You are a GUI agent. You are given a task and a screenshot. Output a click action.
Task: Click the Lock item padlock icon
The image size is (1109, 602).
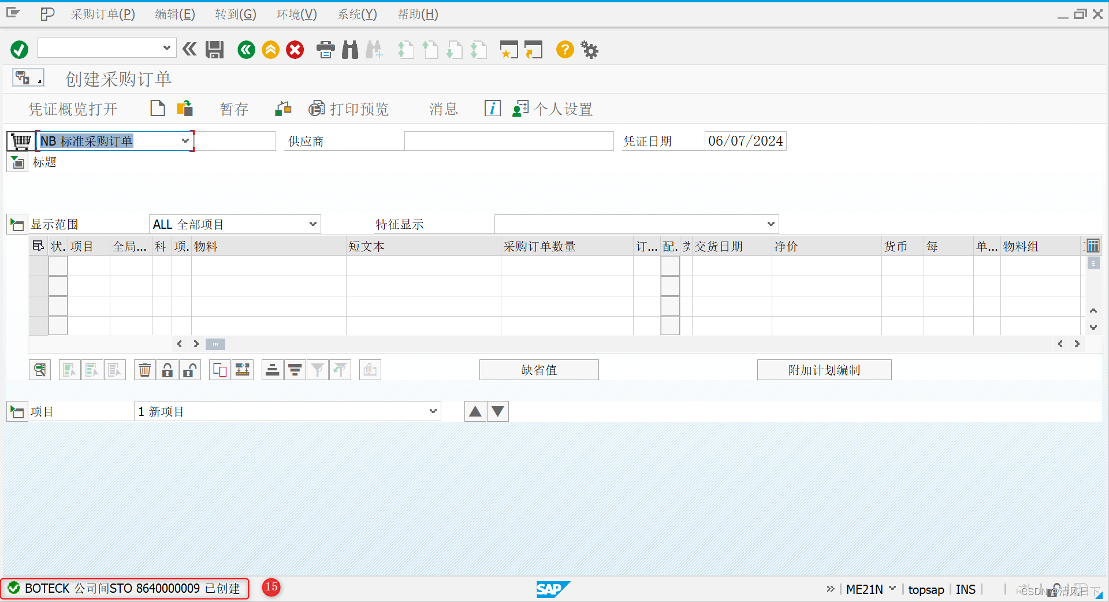point(168,370)
